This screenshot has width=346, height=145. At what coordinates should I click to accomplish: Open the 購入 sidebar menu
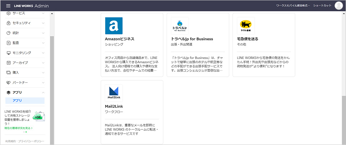coord(25,72)
